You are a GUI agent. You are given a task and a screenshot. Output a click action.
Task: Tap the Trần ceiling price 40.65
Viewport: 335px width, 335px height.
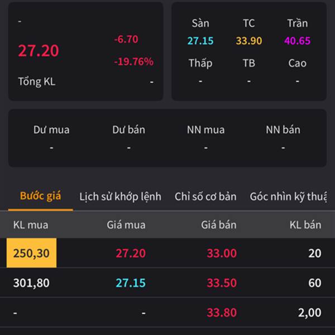(x=297, y=41)
